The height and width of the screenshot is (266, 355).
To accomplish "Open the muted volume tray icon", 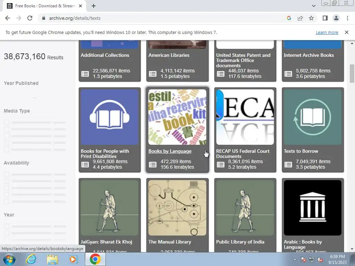I will [x=320, y=259].
